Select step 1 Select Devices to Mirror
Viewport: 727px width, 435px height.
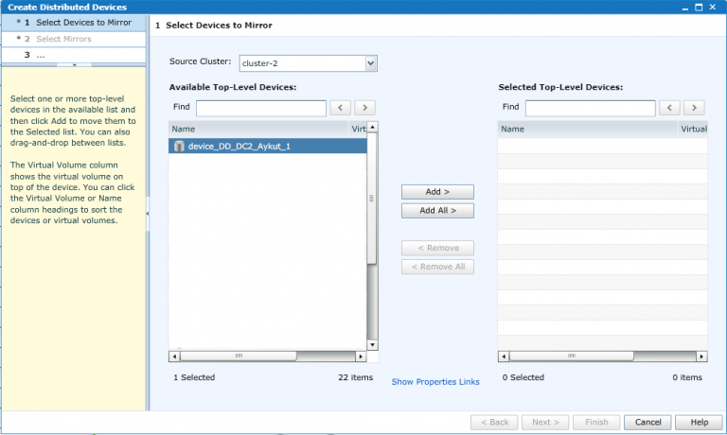pyautogui.click(x=80, y=22)
